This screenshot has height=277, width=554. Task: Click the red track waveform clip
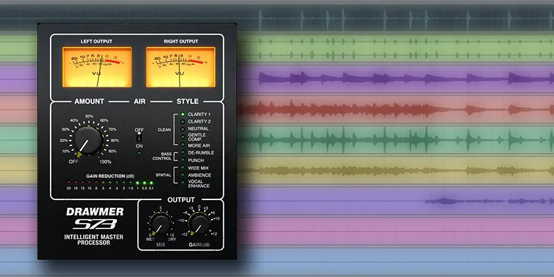[x=395, y=109]
